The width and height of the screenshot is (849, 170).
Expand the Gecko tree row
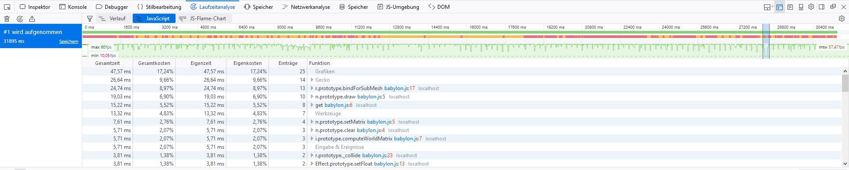(x=312, y=80)
